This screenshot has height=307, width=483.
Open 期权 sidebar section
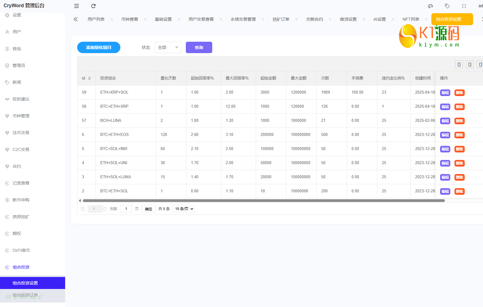32,233
